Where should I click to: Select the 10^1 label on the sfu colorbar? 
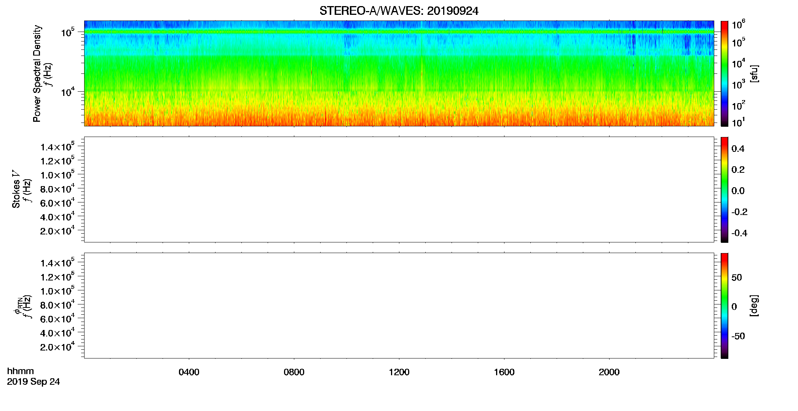point(738,122)
